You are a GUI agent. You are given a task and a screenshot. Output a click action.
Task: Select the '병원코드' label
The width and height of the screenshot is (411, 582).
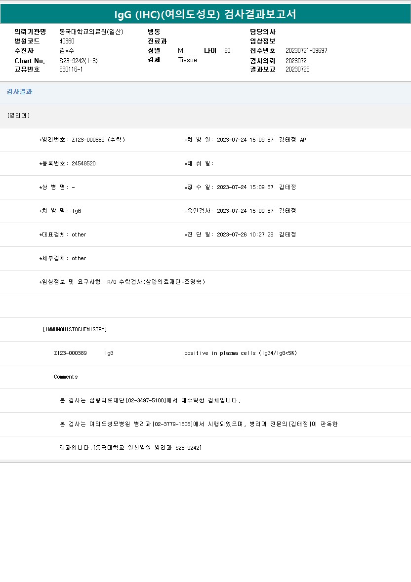click(x=27, y=41)
